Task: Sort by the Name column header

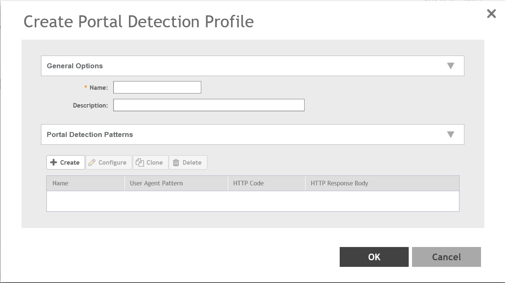Action: (x=60, y=183)
